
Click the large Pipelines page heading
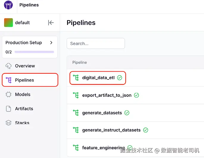pos(81,23)
